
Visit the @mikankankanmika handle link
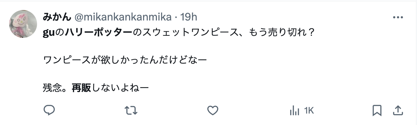(x=123, y=17)
